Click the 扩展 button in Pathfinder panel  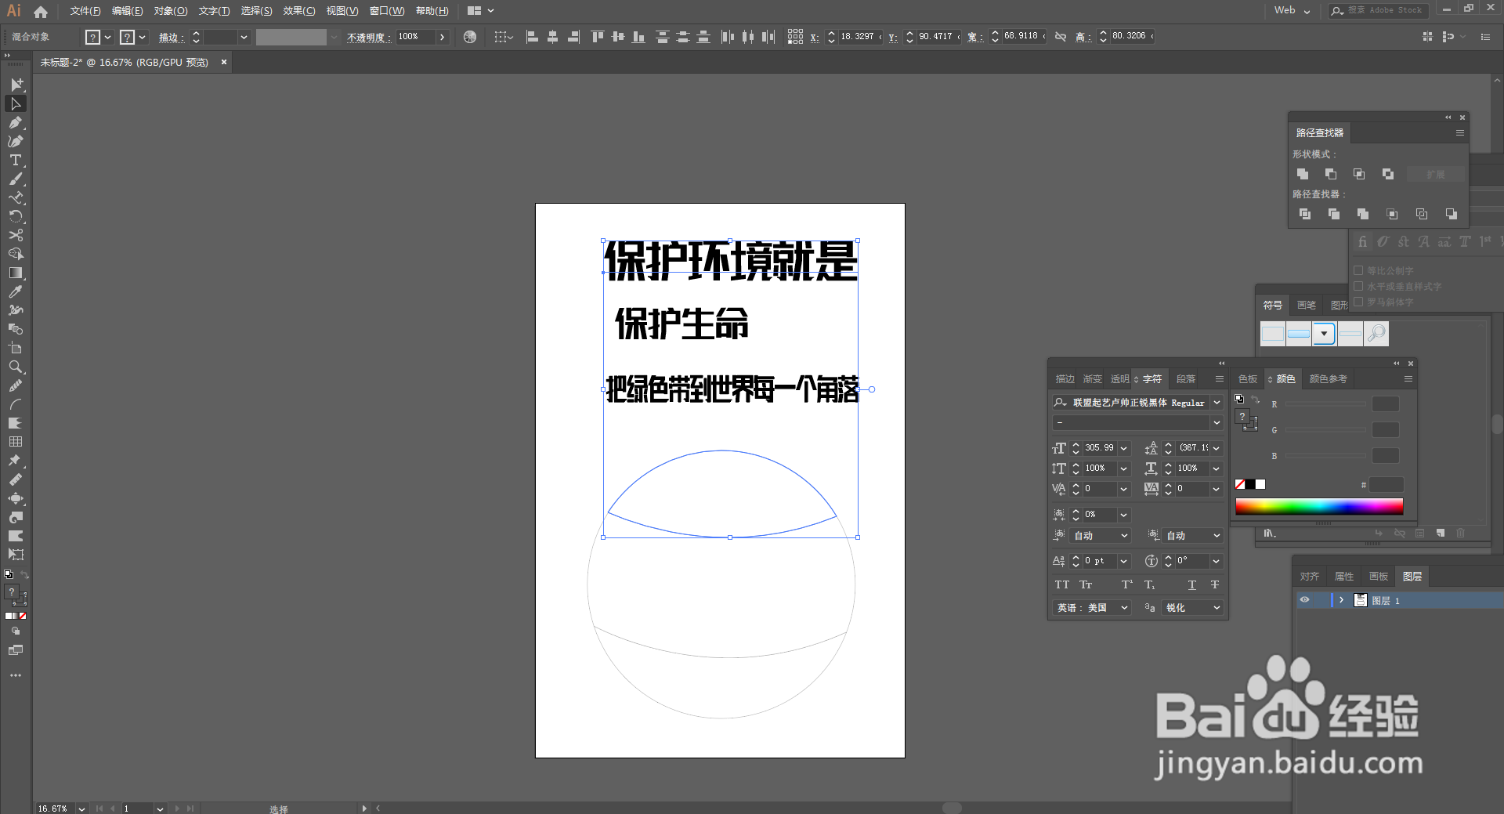tap(1436, 174)
